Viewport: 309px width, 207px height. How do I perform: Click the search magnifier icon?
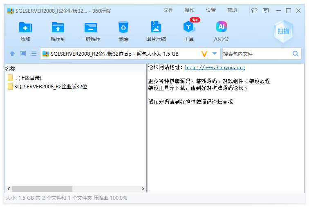(x=296, y=54)
